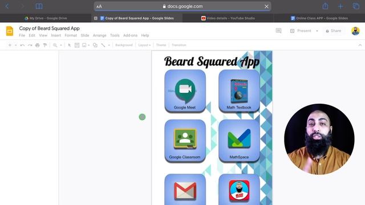Switch to My Drive - Google Drive tab

[46, 18]
